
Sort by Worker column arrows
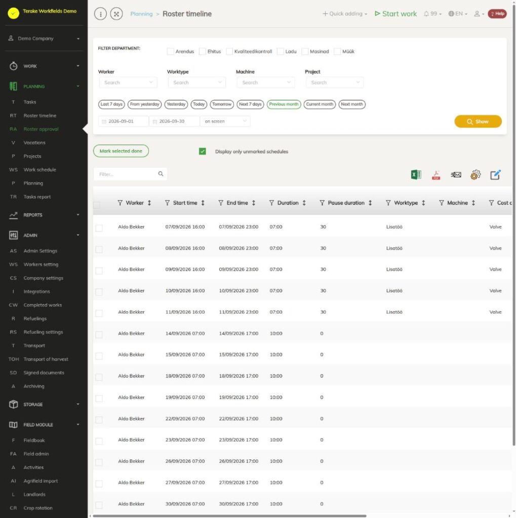(149, 203)
